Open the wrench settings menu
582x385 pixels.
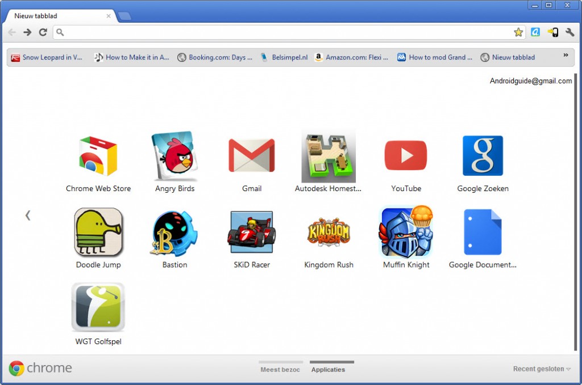tap(569, 32)
